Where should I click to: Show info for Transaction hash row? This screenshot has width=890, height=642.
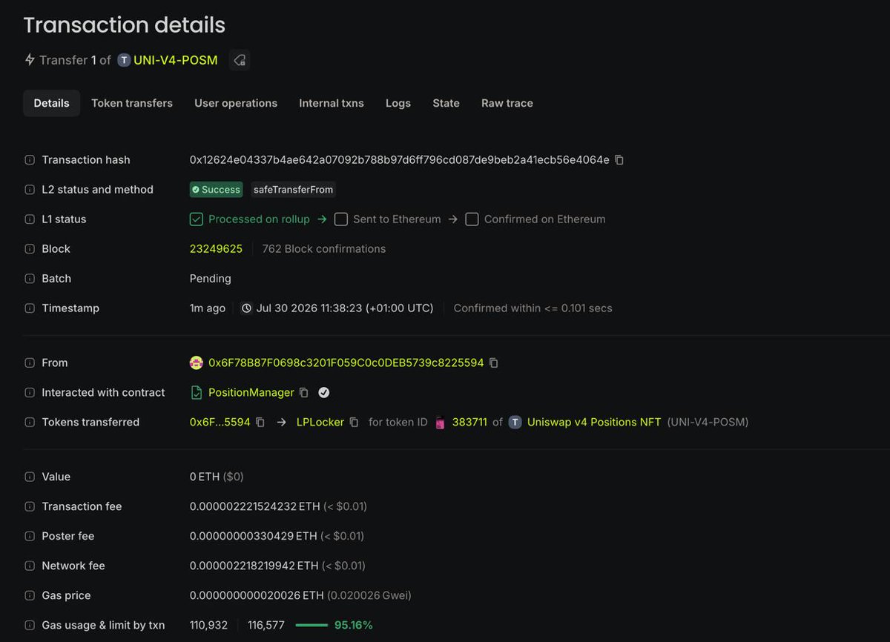click(30, 160)
